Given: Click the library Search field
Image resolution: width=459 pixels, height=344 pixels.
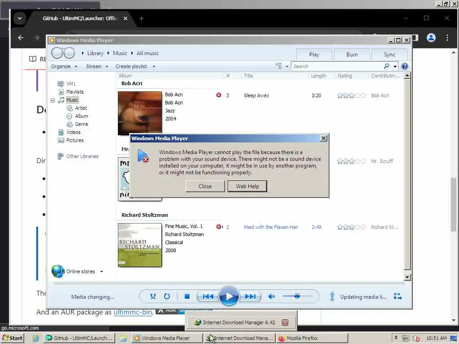Looking at the screenshot, I should point(337,66).
